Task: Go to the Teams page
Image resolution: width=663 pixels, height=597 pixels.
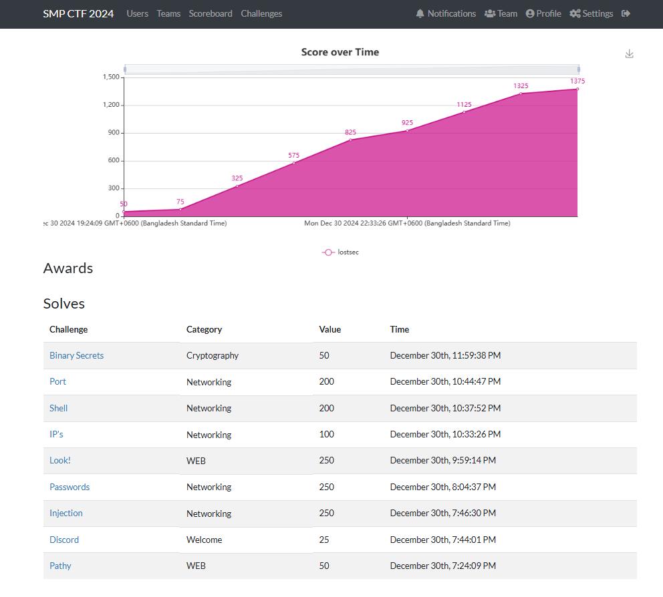Action: [168, 13]
